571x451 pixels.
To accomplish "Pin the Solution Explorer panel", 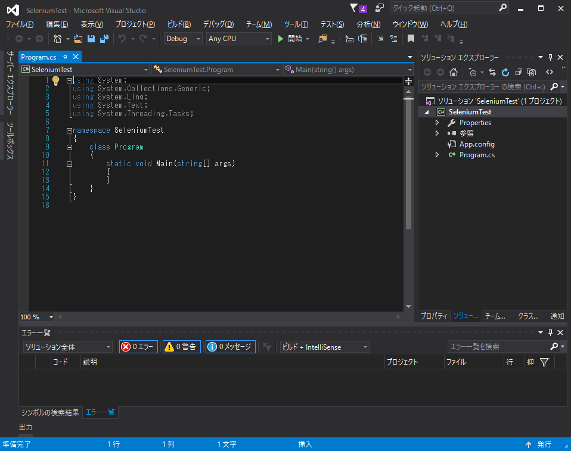I will 550,57.
